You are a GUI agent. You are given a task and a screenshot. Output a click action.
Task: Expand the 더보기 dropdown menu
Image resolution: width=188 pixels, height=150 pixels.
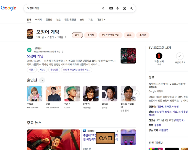[x=101, y=20]
